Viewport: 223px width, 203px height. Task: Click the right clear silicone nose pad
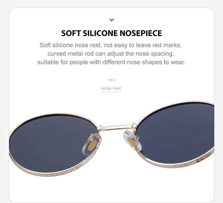point(132,141)
